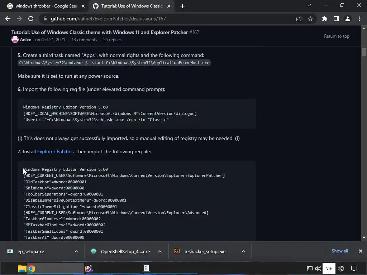367x275 pixels.
Task: Expand options for ep_setup.exe download
Action: [x=76, y=251]
